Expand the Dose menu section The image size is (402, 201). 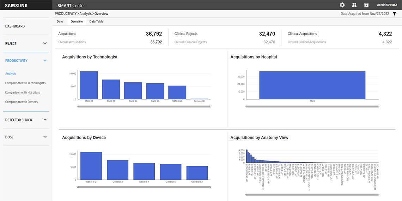[x=45, y=137]
